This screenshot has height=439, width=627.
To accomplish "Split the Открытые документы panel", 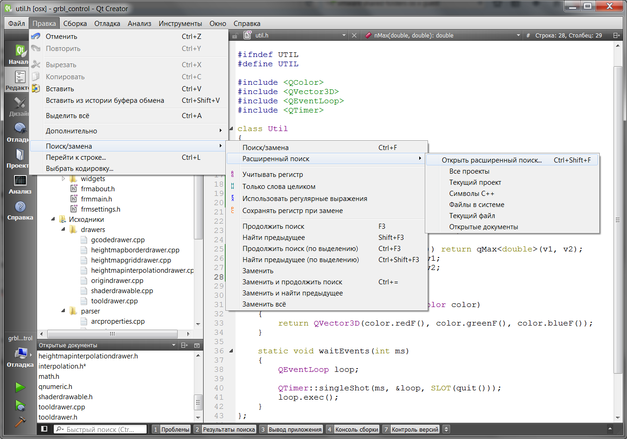I will click(x=184, y=345).
